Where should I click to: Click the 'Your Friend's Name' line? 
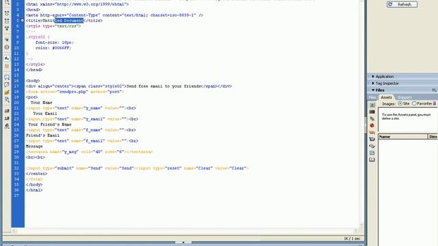click(x=50, y=124)
